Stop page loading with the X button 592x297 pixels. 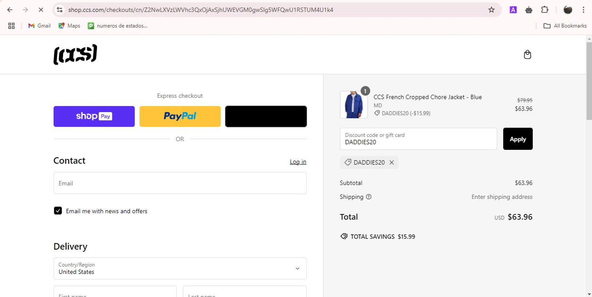pyautogui.click(x=41, y=10)
